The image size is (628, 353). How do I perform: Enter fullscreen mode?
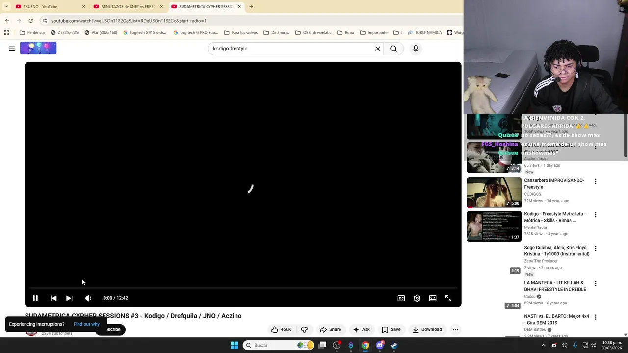[448, 298]
